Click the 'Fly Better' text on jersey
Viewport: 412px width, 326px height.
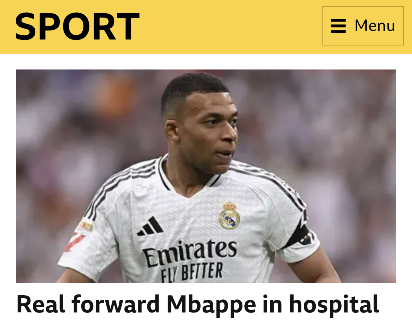(192, 272)
